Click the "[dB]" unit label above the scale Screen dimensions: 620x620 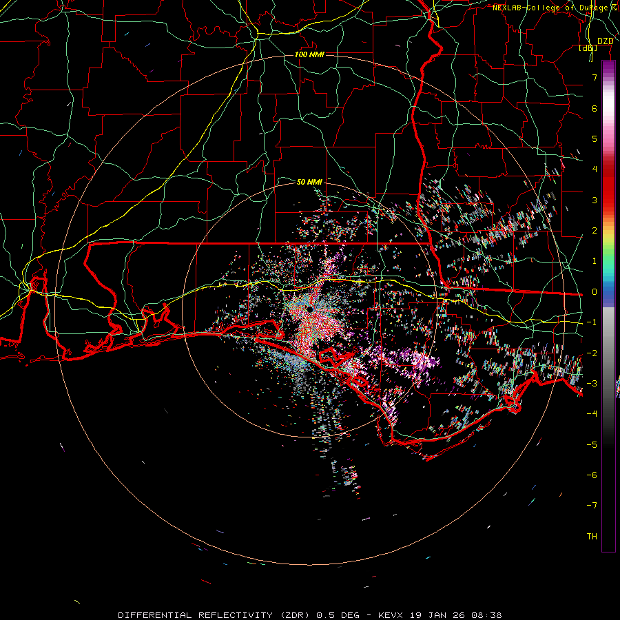[588, 48]
